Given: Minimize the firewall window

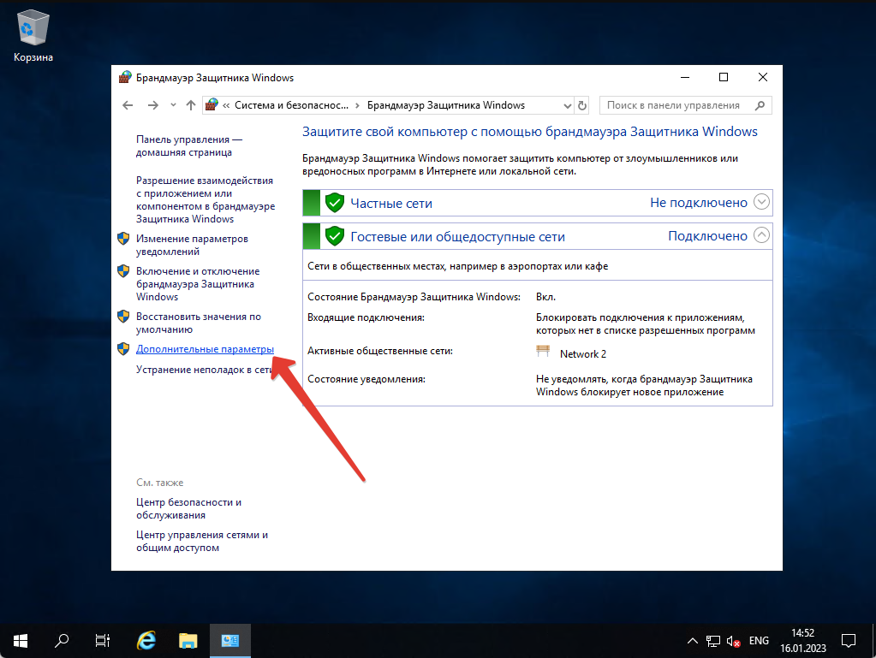Looking at the screenshot, I should [685, 77].
